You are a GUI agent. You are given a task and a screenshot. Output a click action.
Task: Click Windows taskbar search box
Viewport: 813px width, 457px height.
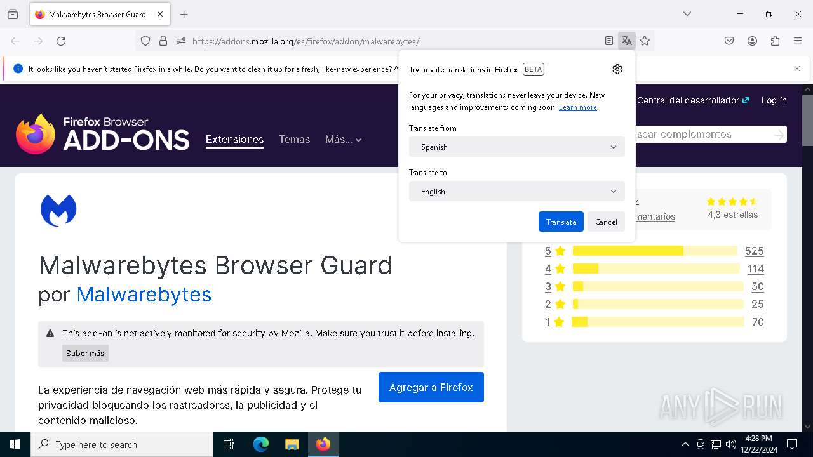[x=122, y=444]
